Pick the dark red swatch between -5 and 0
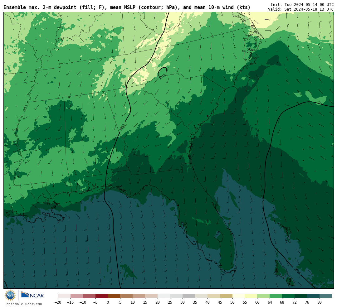 (x=102, y=296)
